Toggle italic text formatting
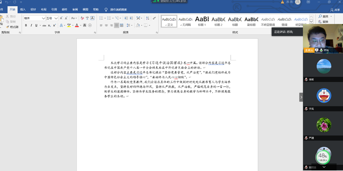Image resolution: width=343 pixels, height=171 pixels. (31, 25)
